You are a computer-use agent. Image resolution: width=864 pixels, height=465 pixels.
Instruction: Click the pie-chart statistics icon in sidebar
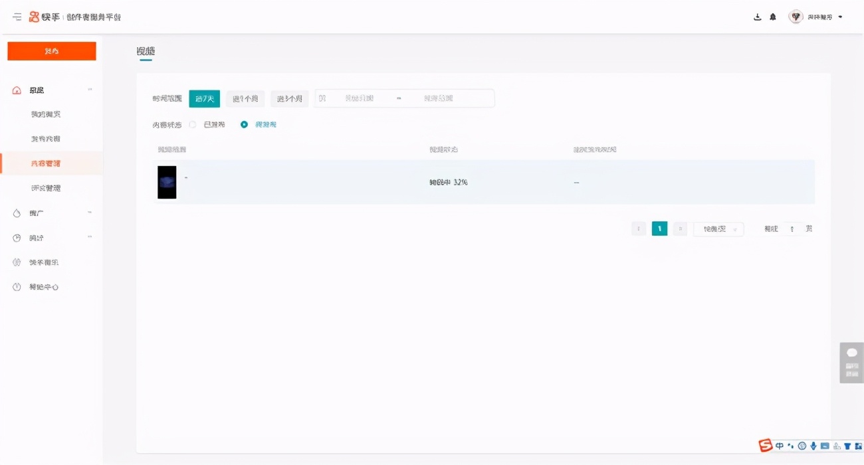[x=17, y=238]
